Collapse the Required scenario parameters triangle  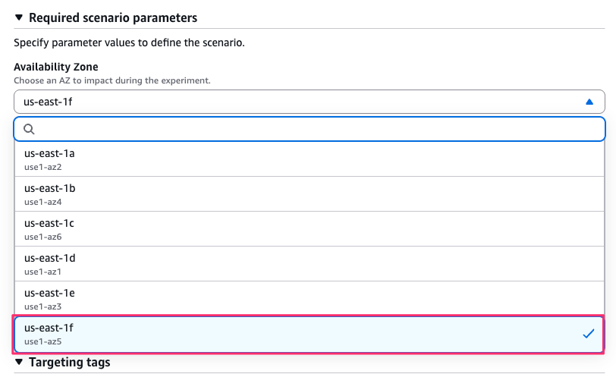click(x=19, y=17)
